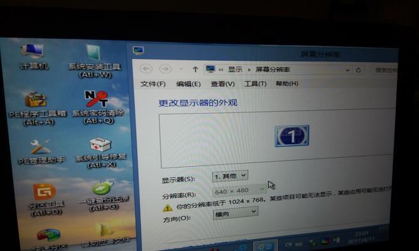Open the 查看(V) menu
Image resolution: width=419 pixels, height=251 pixels.
tap(222, 84)
